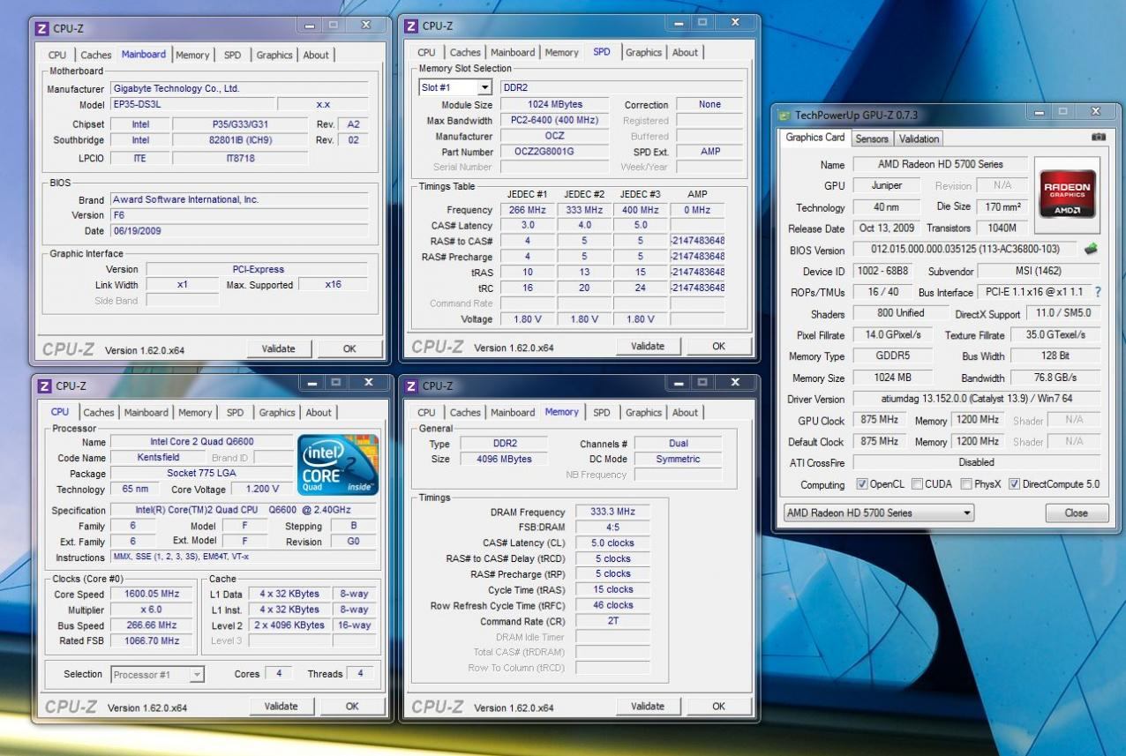Click the Device ID field 1002 - 68B8
1126x756 pixels.
tap(885, 272)
